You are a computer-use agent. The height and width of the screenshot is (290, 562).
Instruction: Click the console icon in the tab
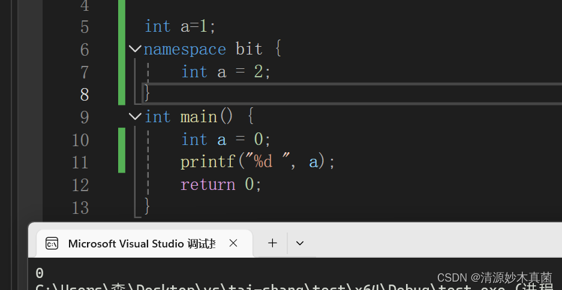coord(52,243)
